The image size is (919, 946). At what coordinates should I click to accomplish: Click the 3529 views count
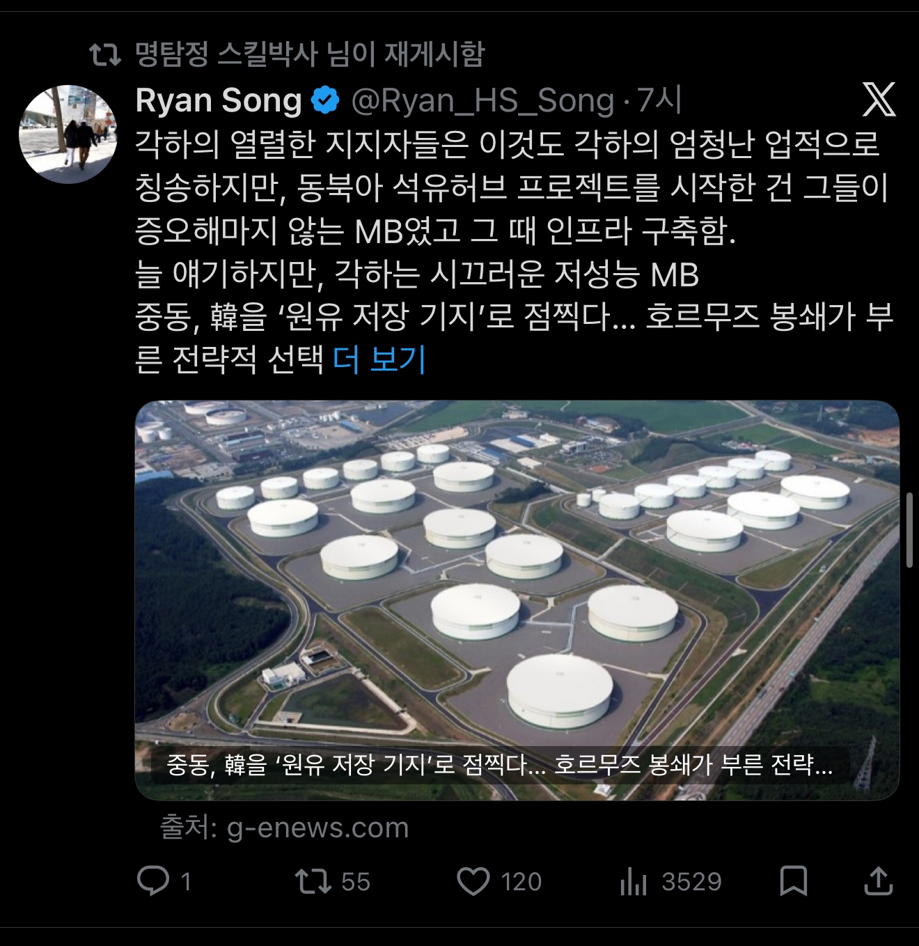(691, 882)
